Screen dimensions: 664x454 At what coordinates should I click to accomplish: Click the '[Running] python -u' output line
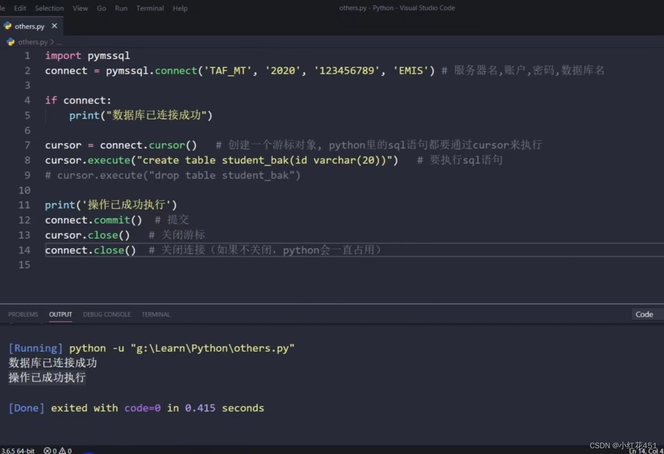pos(151,348)
